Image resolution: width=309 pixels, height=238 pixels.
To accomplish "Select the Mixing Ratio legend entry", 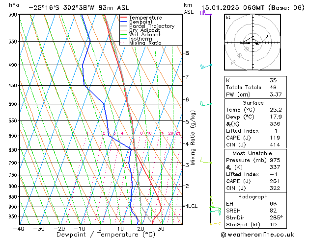I will tap(145, 43).
